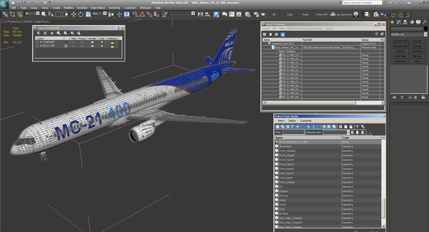Screen dimensions: 429x232
Task: Click the Mirror tool icon
Action: [x=200, y=14]
